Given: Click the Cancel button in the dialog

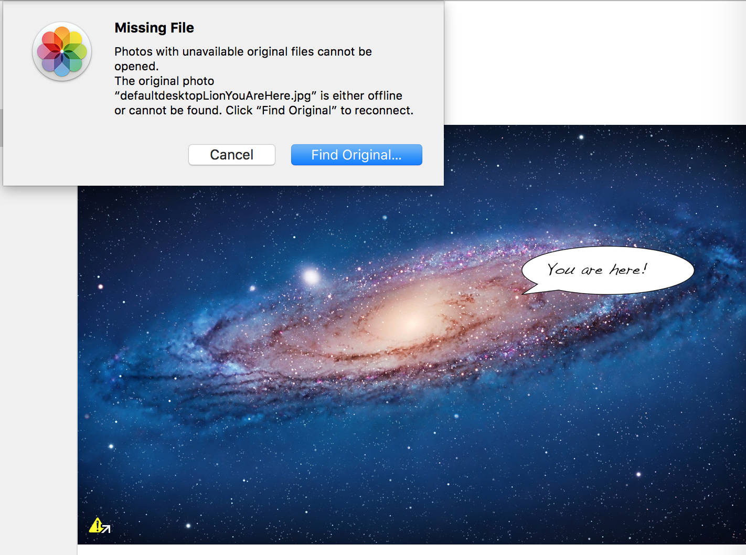Looking at the screenshot, I should coord(232,155).
